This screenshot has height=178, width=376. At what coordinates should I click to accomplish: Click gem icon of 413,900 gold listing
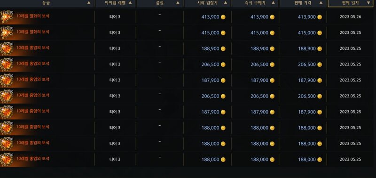tap(7, 17)
